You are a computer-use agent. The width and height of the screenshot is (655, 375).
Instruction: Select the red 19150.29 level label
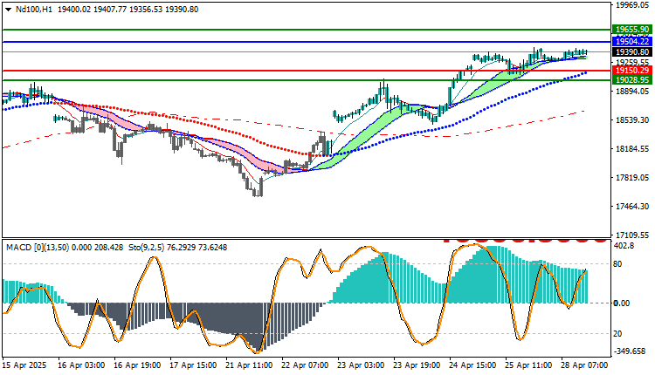(633, 70)
